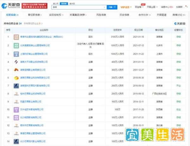This screenshot has width=190, height=146.
Task: Select the date '2017-07-31'
Action: point(138,117)
